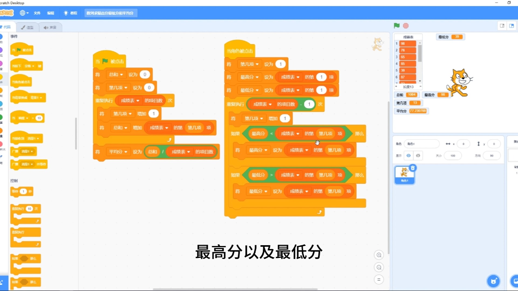Screen dimensions: 518x291
Task: Delete sprite with trash icon
Action: point(413,168)
